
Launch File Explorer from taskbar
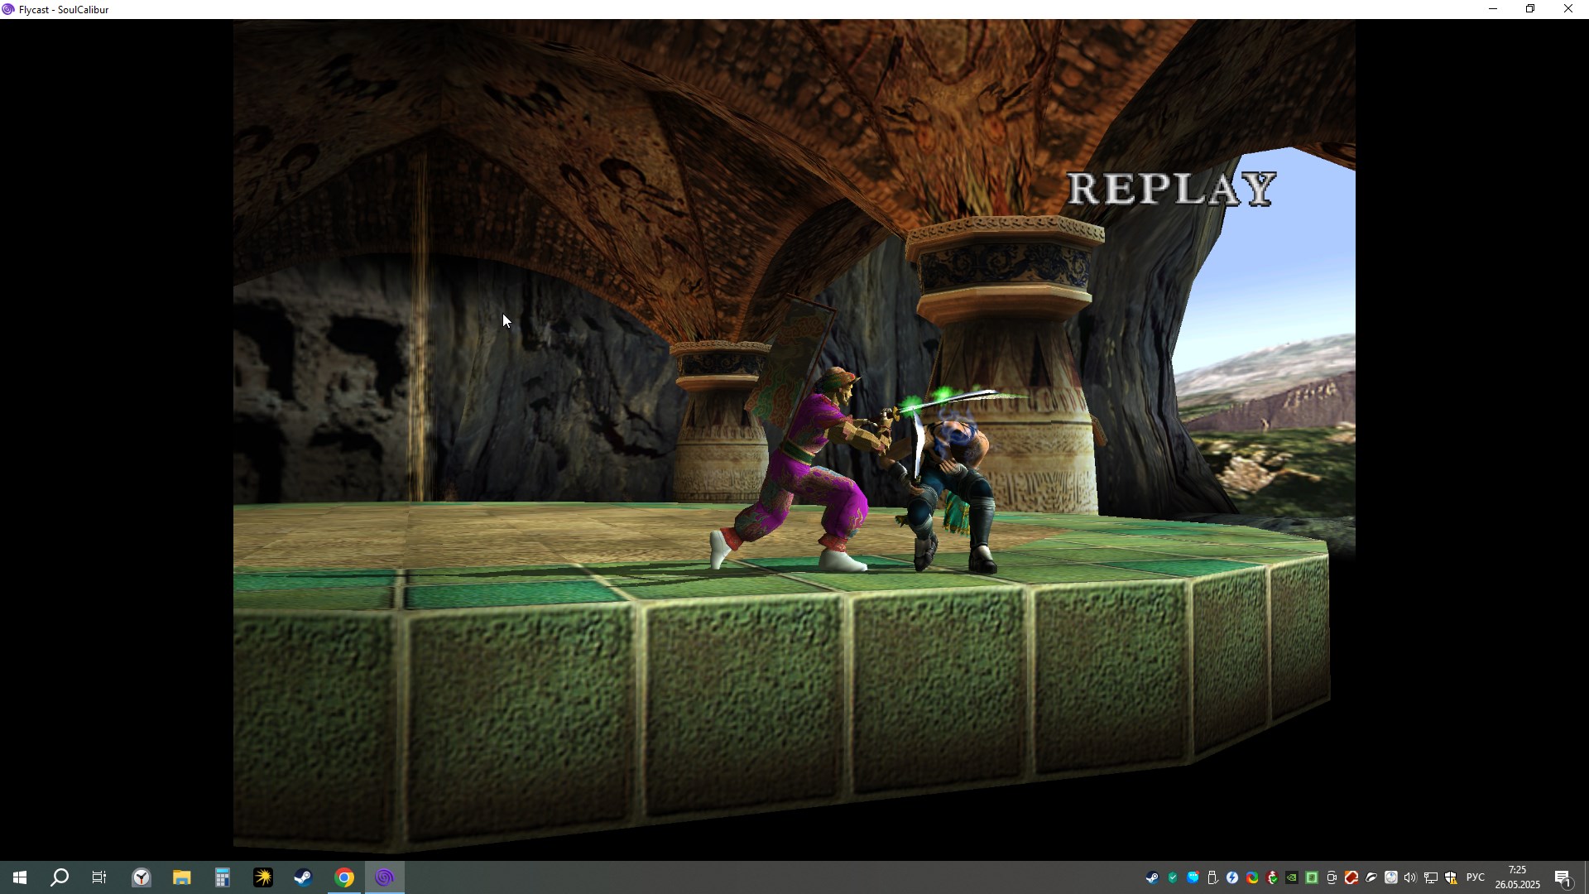tap(182, 877)
